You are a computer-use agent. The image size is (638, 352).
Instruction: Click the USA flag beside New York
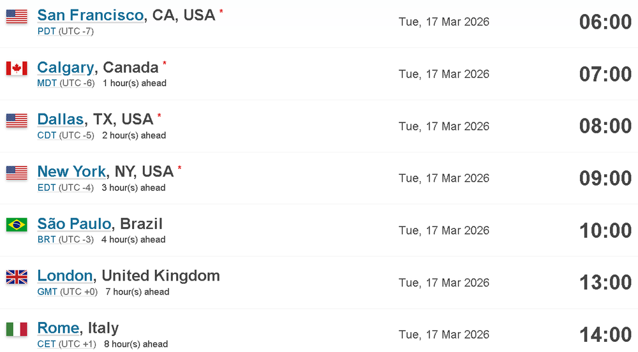pos(17,173)
